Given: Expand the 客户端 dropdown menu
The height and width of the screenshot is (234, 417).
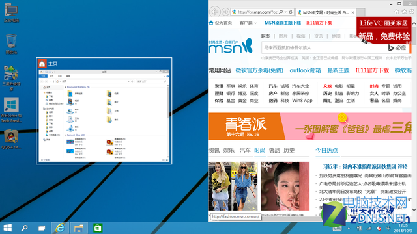Looking at the screenshot, I should pyautogui.click(x=248, y=23).
